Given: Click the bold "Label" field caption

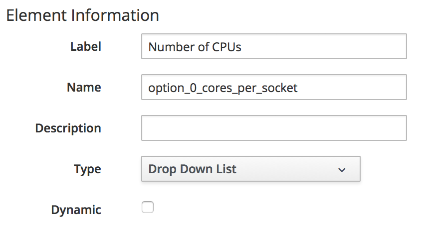Looking at the screenshot, I should [x=85, y=47].
